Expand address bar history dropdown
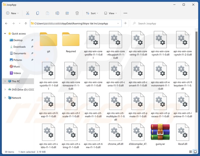This screenshot has width=200, height=156. [118, 24]
